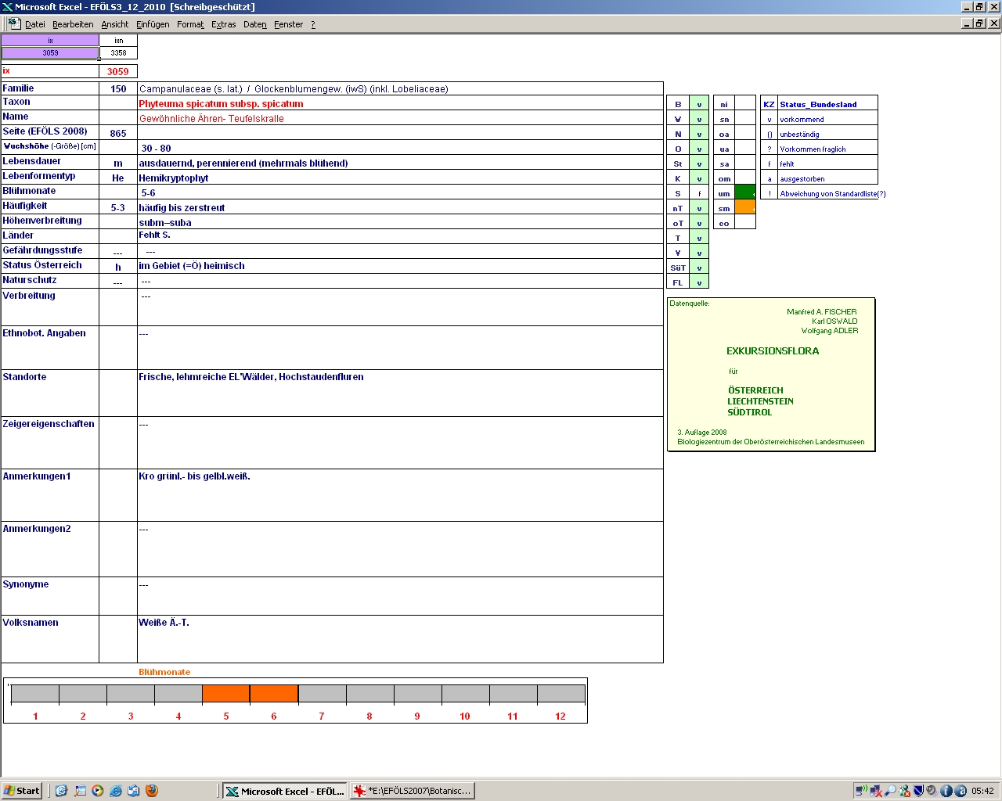Launch Internet Explorer from quick launch

point(116,791)
